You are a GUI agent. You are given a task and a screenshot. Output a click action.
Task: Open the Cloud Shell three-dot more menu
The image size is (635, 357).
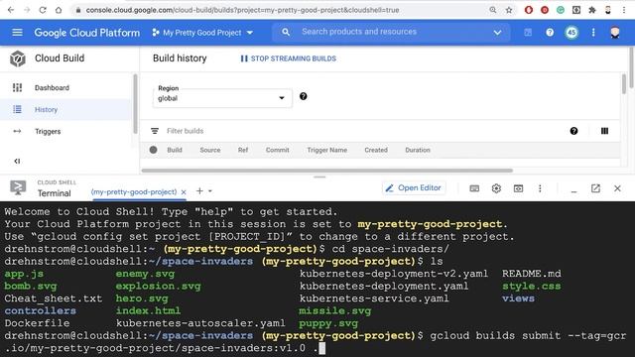coord(540,188)
